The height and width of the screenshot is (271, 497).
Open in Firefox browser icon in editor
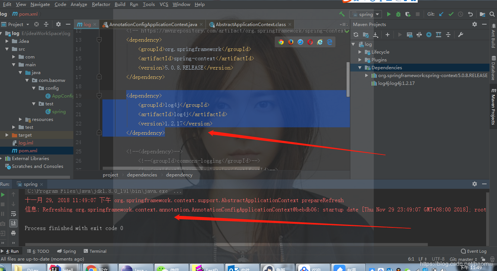point(291,42)
